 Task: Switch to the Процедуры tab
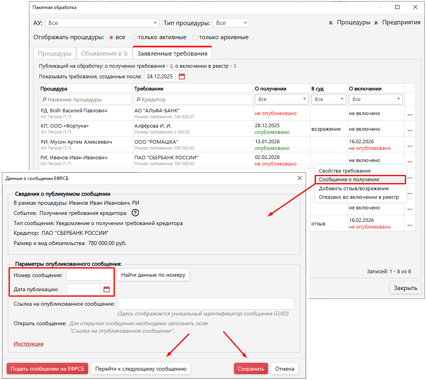tap(55, 54)
